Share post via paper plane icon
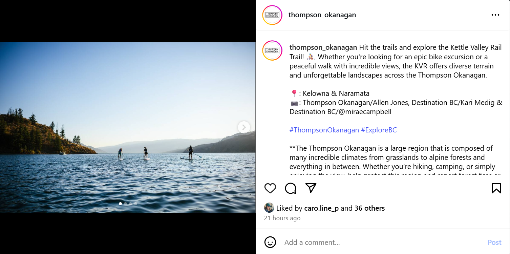The height and width of the screenshot is (254, 510). coord(311,188)
